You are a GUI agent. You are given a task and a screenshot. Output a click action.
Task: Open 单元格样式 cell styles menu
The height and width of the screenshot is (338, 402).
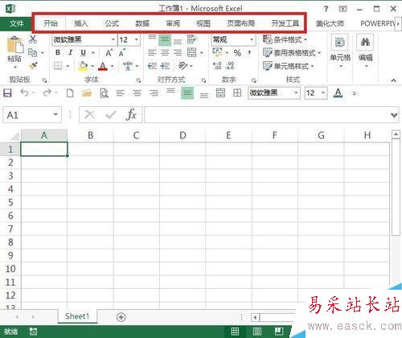tap(289, 66)
